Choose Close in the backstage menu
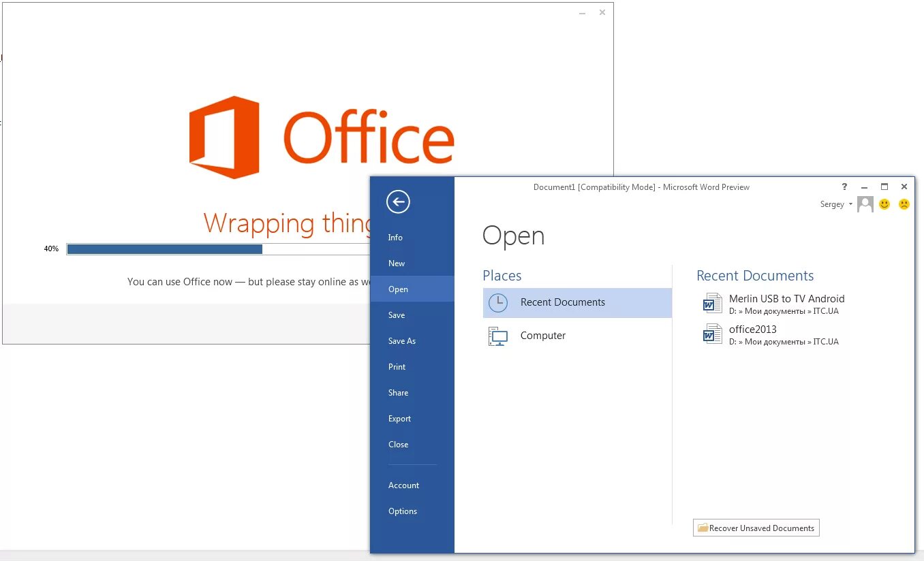This screenshot has height=561, width=924. pos(412,445)
